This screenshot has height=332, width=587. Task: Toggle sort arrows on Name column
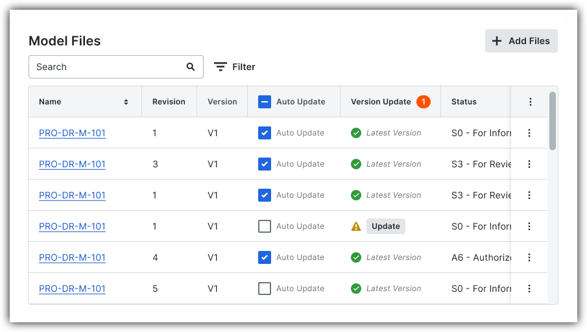pyautogui.click(x=126, y=102)
